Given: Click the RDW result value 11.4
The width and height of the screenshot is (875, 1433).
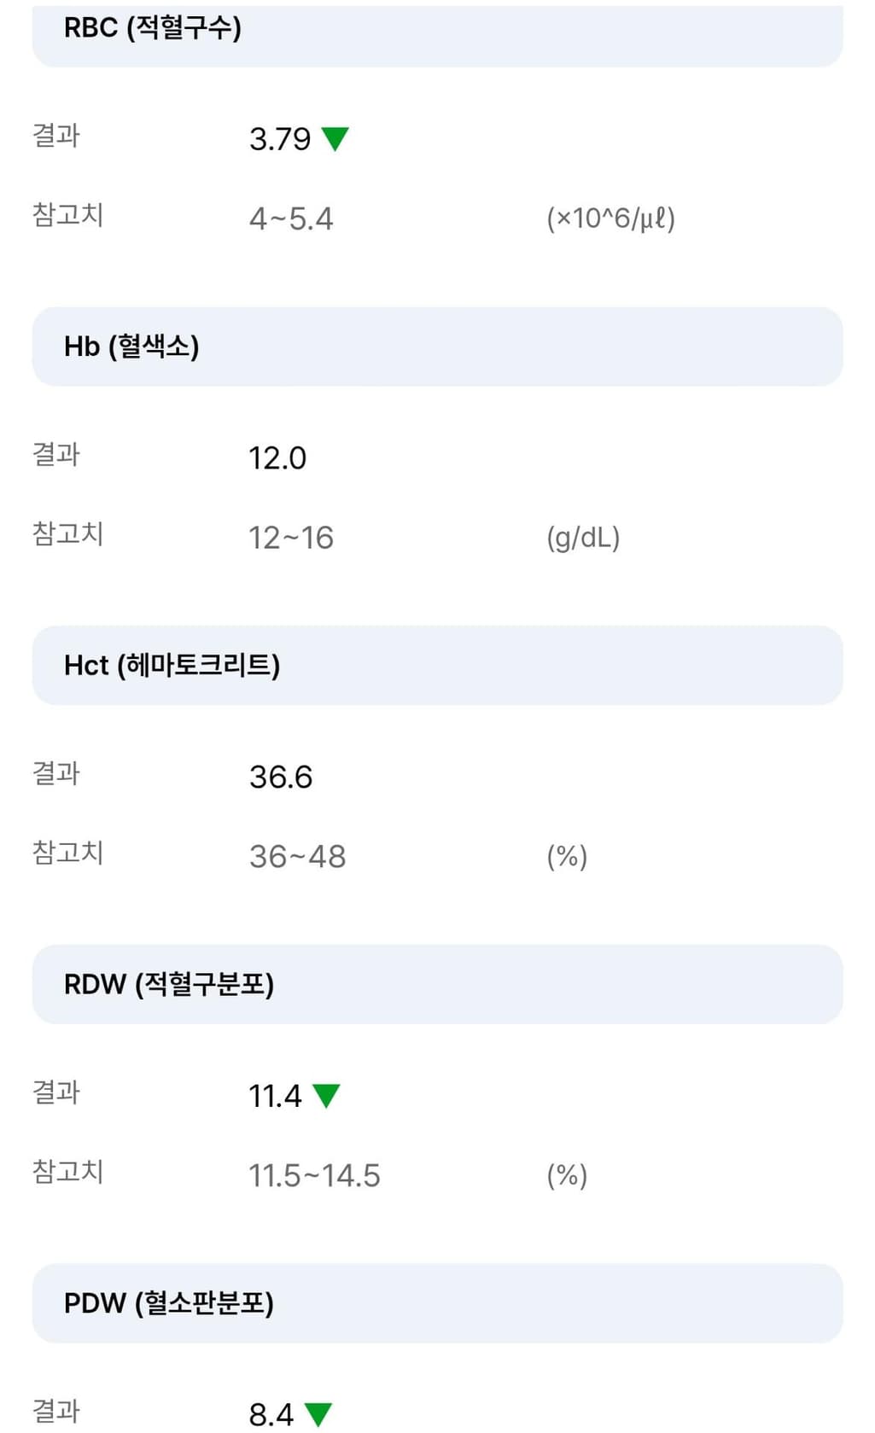Looking at the screenshot, I should [275, 1096].
